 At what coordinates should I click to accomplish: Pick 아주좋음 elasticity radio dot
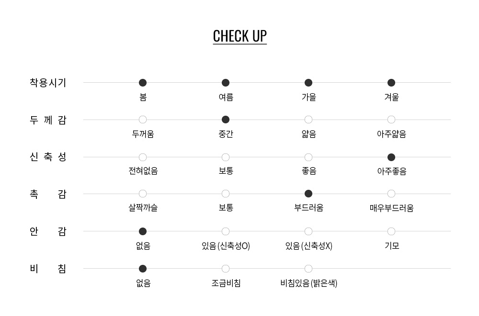[391, 157]
